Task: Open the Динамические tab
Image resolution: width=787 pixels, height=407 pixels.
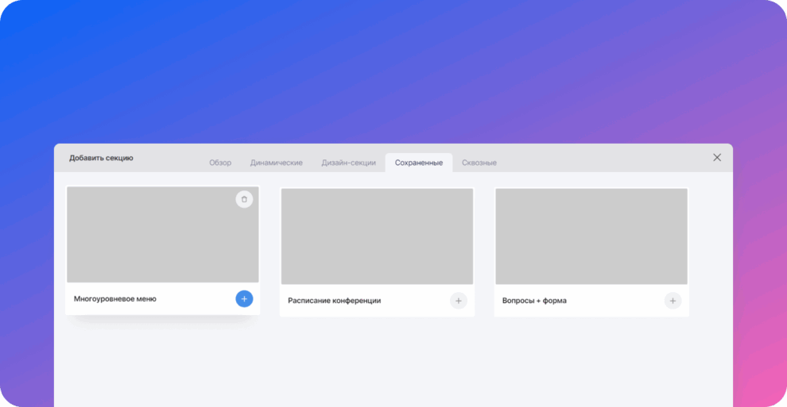Action: pyautogui.click(x=276, y=163)
